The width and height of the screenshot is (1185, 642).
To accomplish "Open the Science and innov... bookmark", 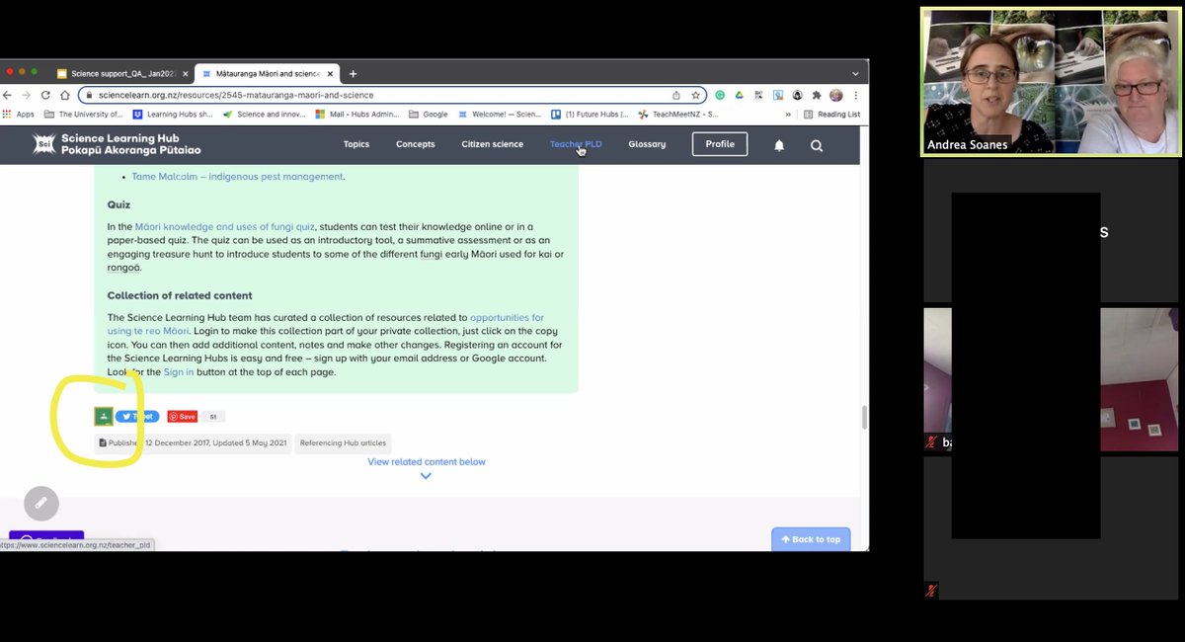I will click(265, 114).
